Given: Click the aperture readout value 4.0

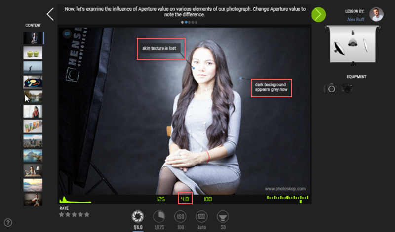Looking at the screenshot, I should coord(185,199).
